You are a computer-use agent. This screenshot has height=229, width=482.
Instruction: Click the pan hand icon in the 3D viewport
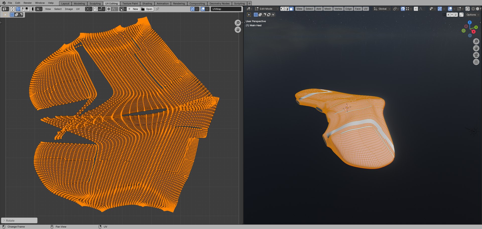coord(476,48)
